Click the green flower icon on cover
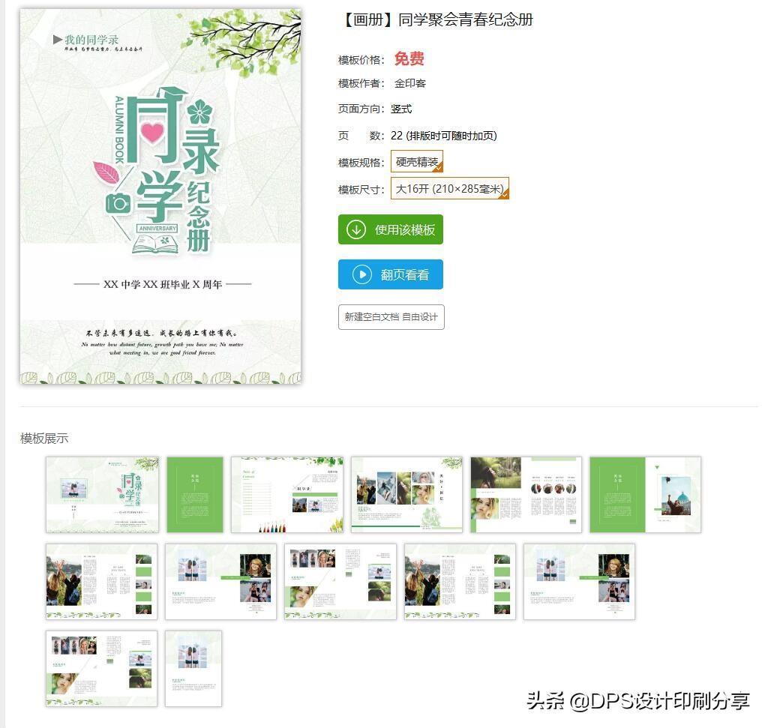The width and height of the screenshot is (768, 728). pos(199,112)
